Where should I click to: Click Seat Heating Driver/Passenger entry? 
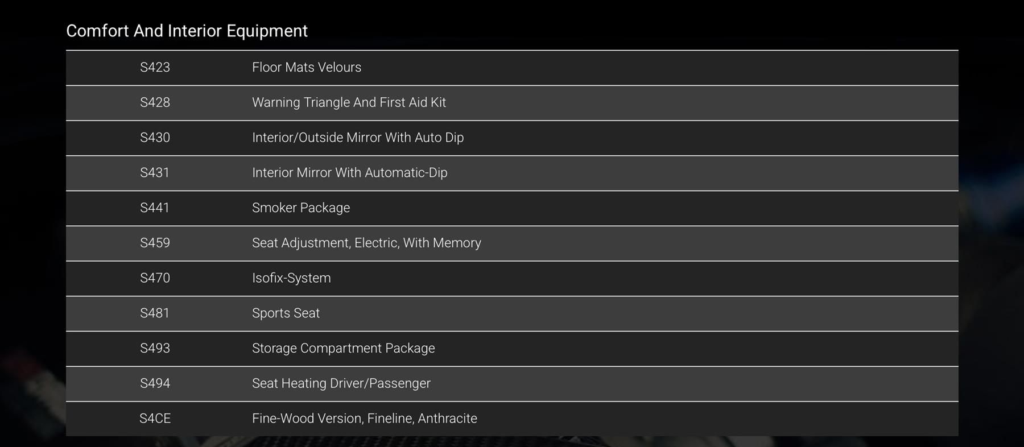[341, 383]
